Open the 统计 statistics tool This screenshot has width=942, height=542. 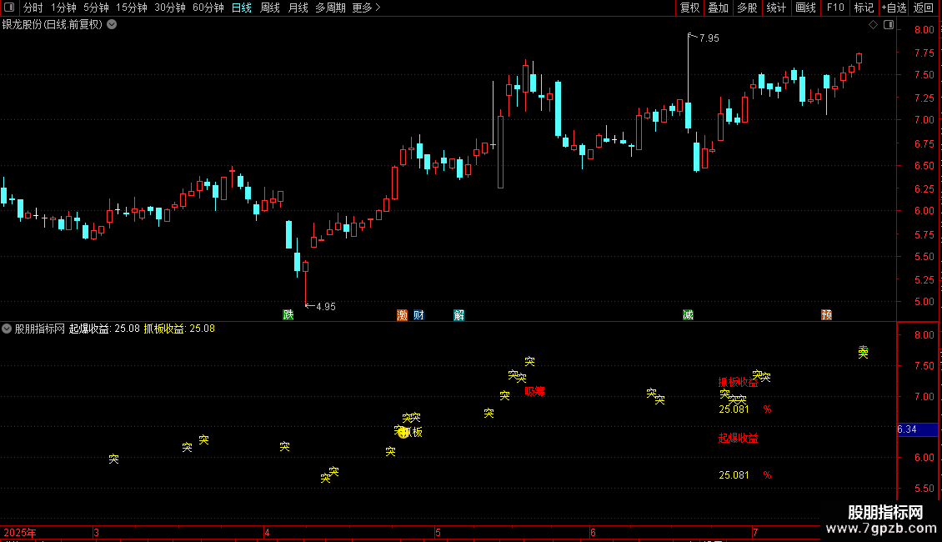coord(776,8)
